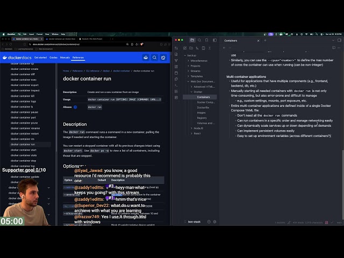Open docker container pause in sidebar
This screenshot has height=258, width=344.
click(x=24, y=112)
